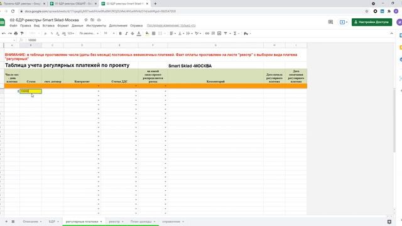Viewport: 402px width, 226px height.
Task: Open the text color picker
Action: [x=139, y=33]
